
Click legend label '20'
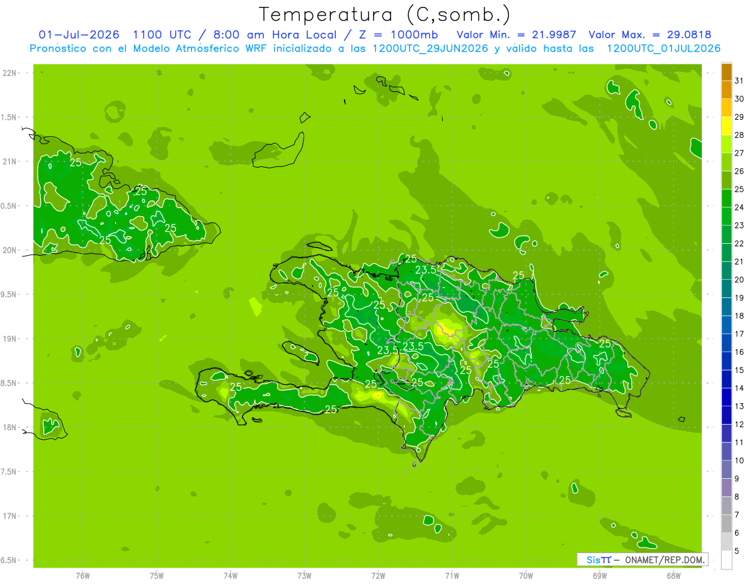739,280
